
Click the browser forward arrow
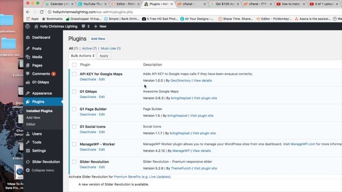click(35, 12)
